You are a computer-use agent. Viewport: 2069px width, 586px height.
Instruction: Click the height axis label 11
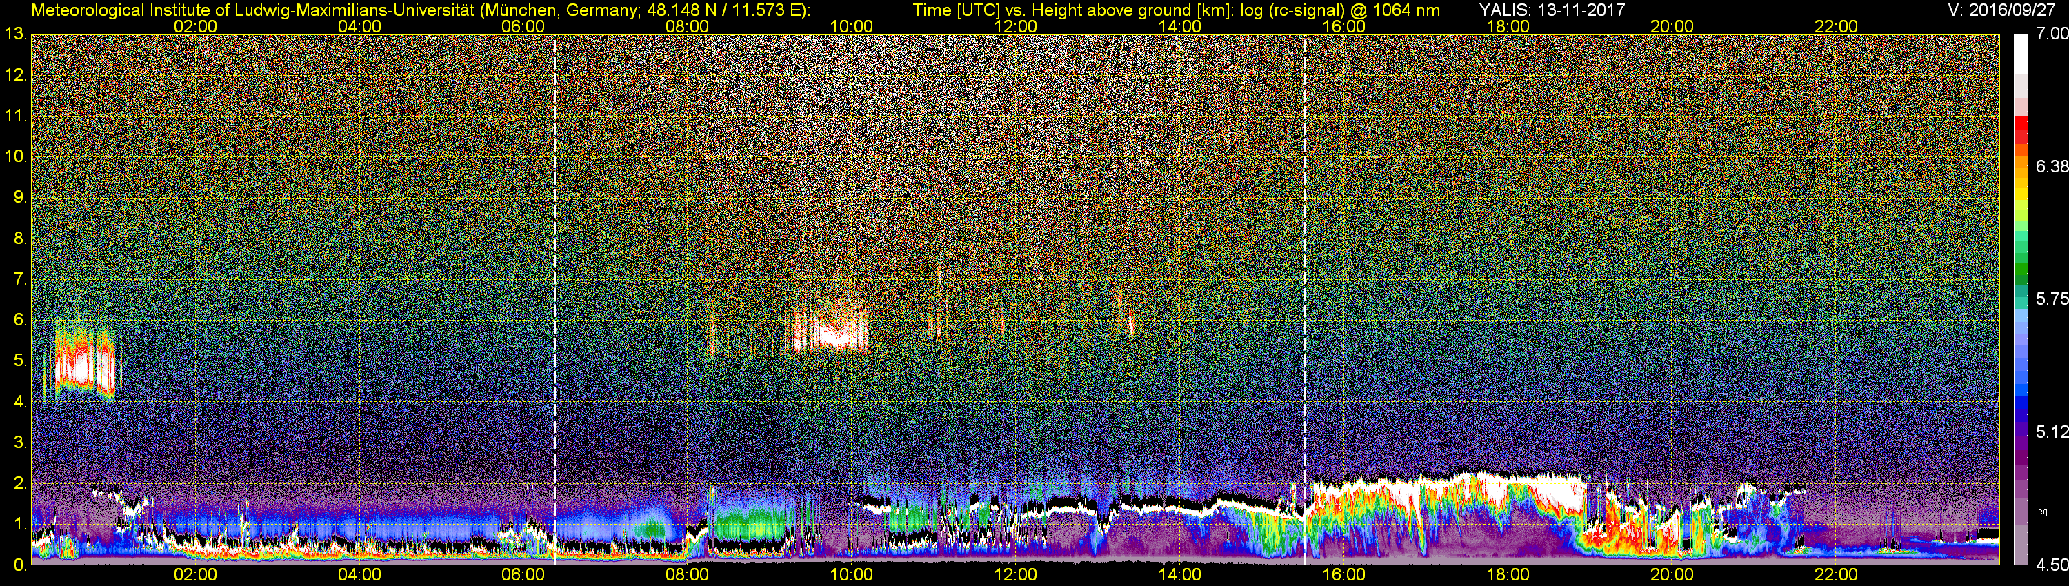click(x=14, y=117)
